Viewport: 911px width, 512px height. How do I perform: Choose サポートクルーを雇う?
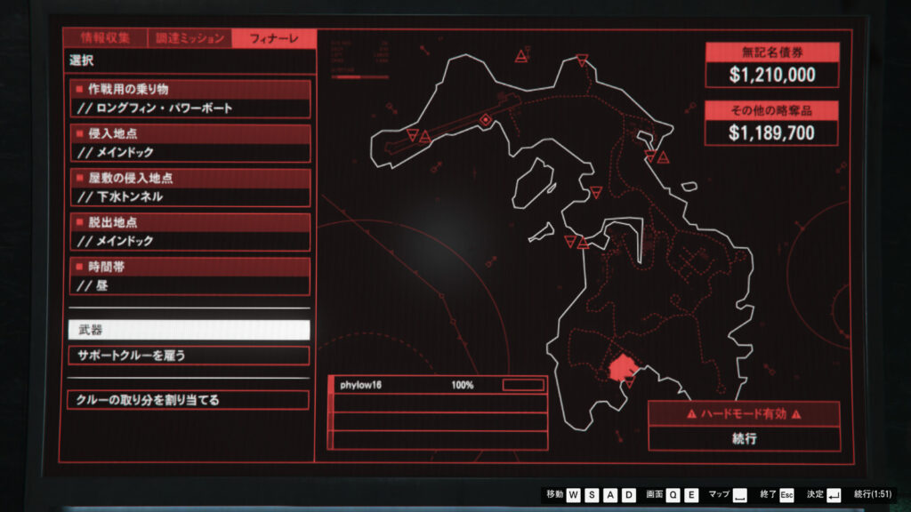coord(189,356)
